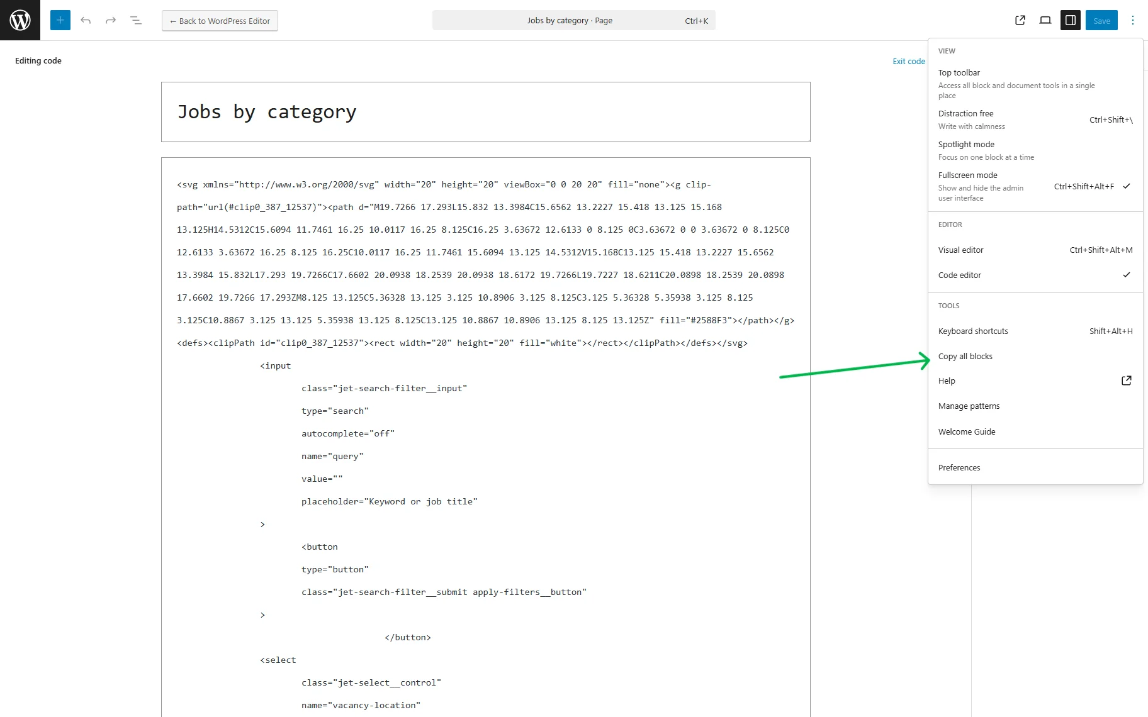1148x717 pixels.
Task: Open Keyboard shortcuts
Action: click(x=1035, y=331)
